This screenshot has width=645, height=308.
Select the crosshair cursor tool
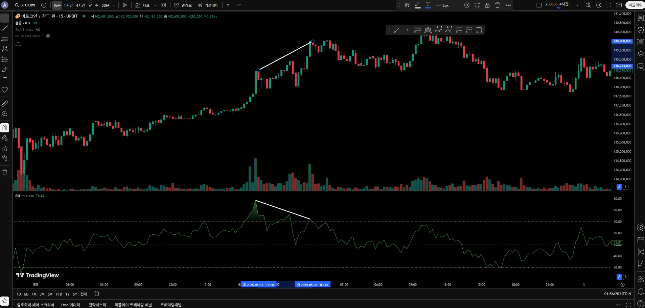tap(5, 18)
